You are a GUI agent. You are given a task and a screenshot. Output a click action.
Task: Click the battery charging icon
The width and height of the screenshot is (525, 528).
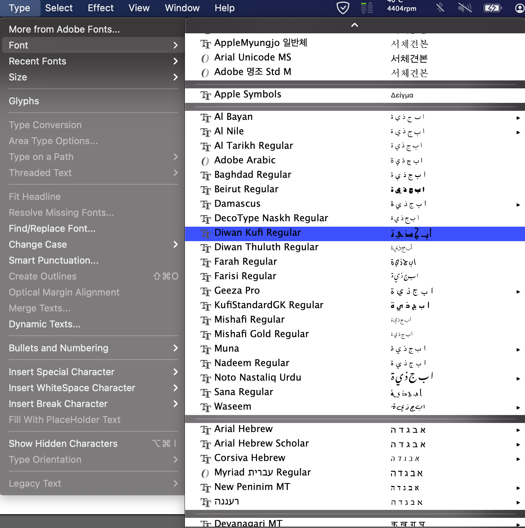click(x=493, y=8)
